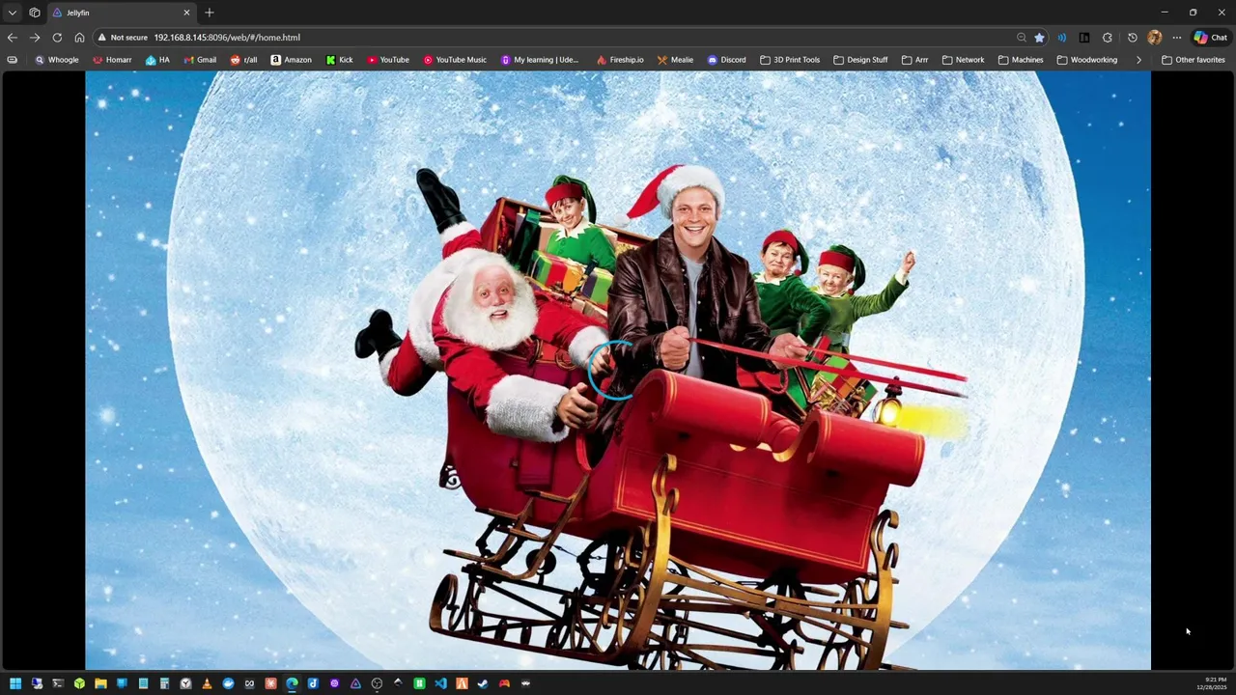1236x695 pixels.
Task: Open the Whoogle bookmark
Action: (x=57, y=60)
